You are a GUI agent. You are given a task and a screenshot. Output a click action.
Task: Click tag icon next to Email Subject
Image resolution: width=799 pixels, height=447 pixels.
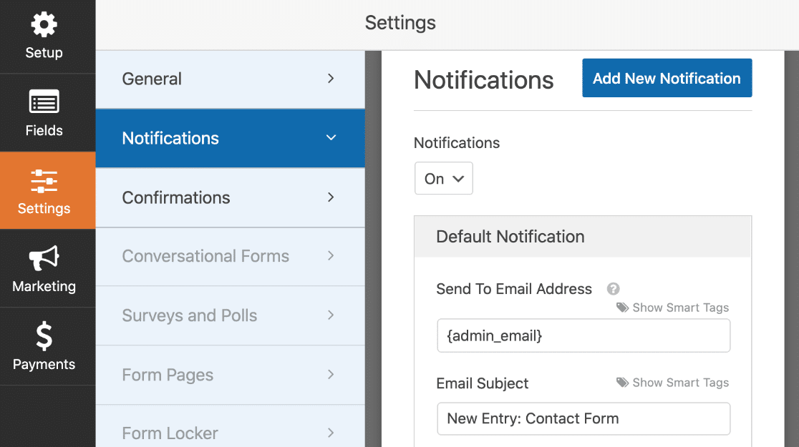point(623,383)
